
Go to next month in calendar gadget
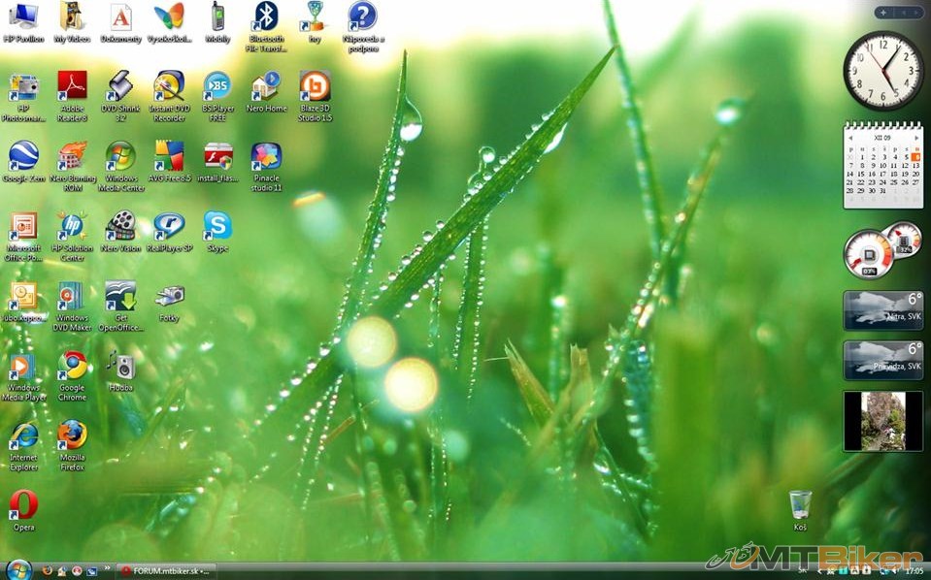pyautogui.click(x=916, y=138)
